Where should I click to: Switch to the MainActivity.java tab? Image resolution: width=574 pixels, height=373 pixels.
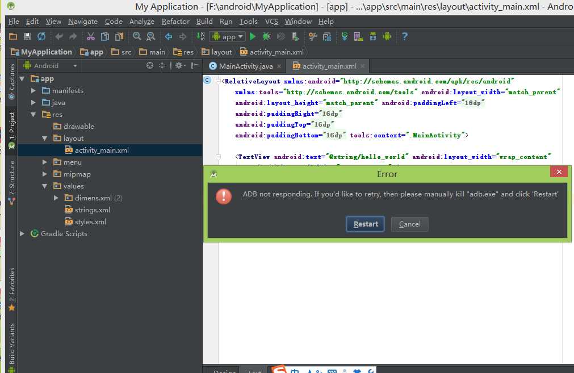tap(245, 66)
